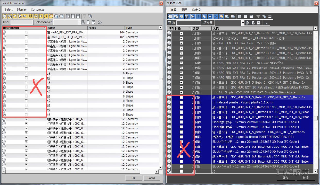Check material box for Placard pliante door row
The width and height of the screenshot is (320, 185).
coord(182,102)
